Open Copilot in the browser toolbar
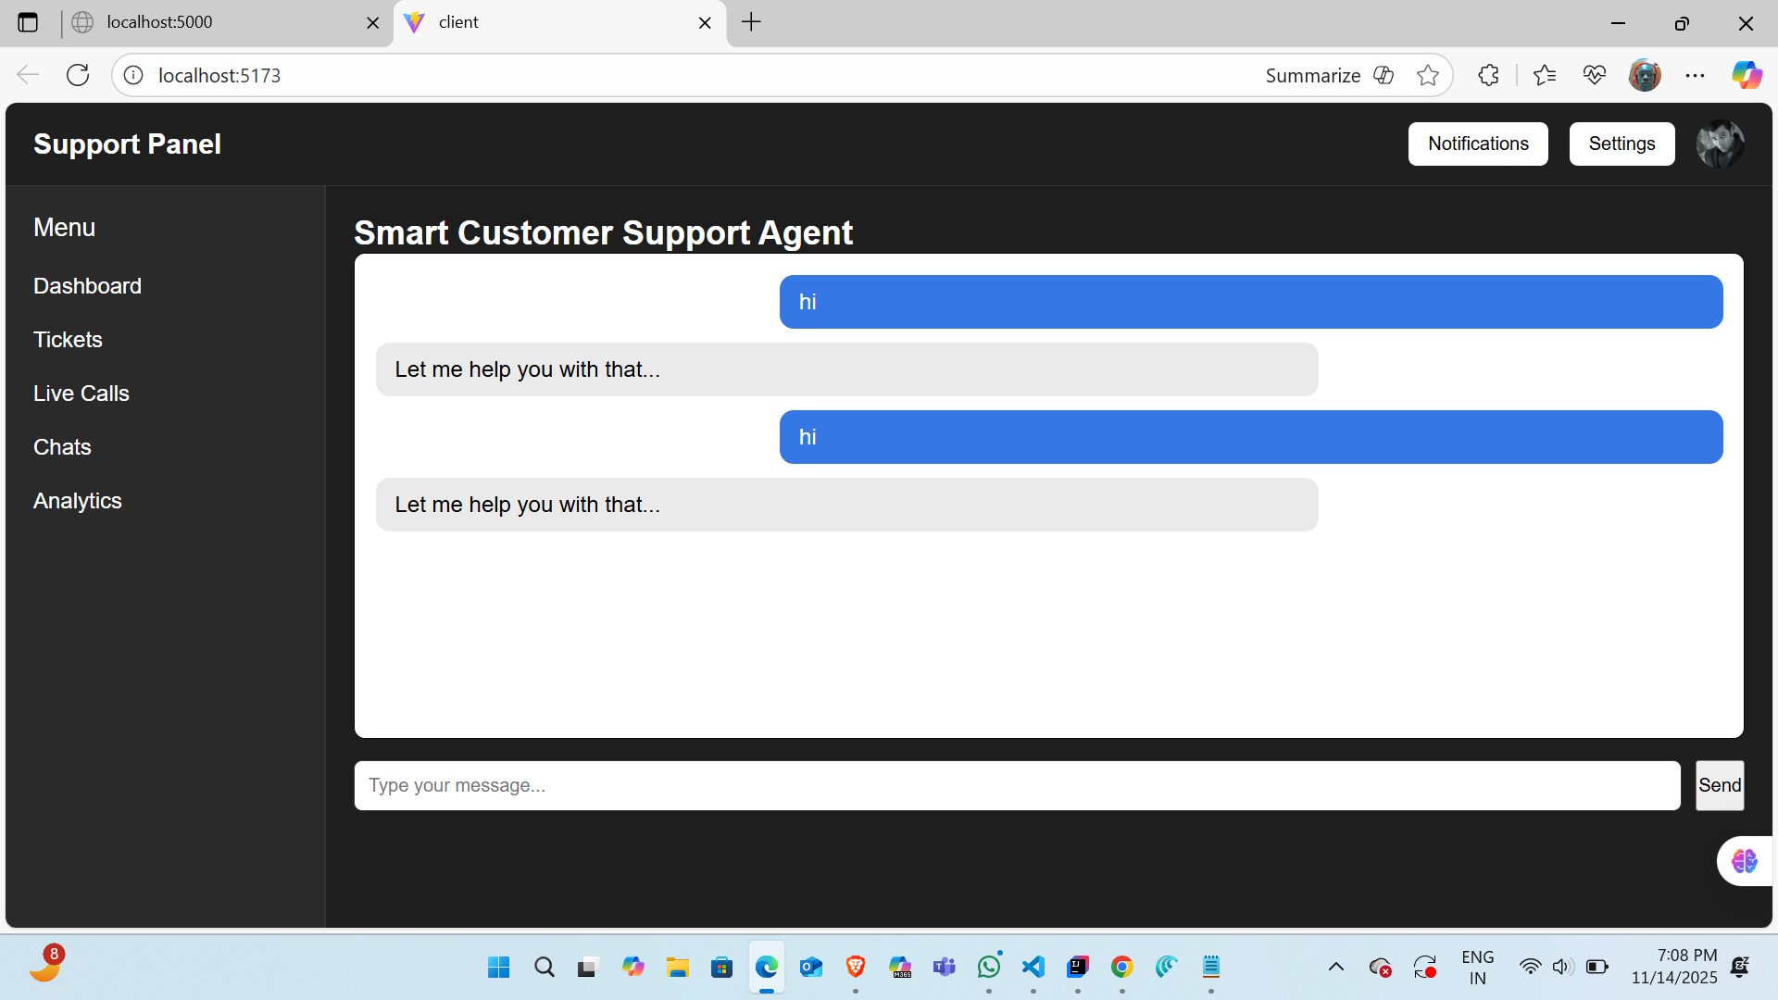The height and width of the screenshot is (1000, 1778). tap(1748, 75)
